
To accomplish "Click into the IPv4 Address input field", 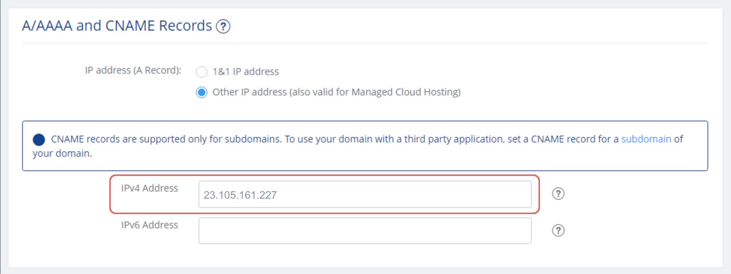I will [364, 195].
